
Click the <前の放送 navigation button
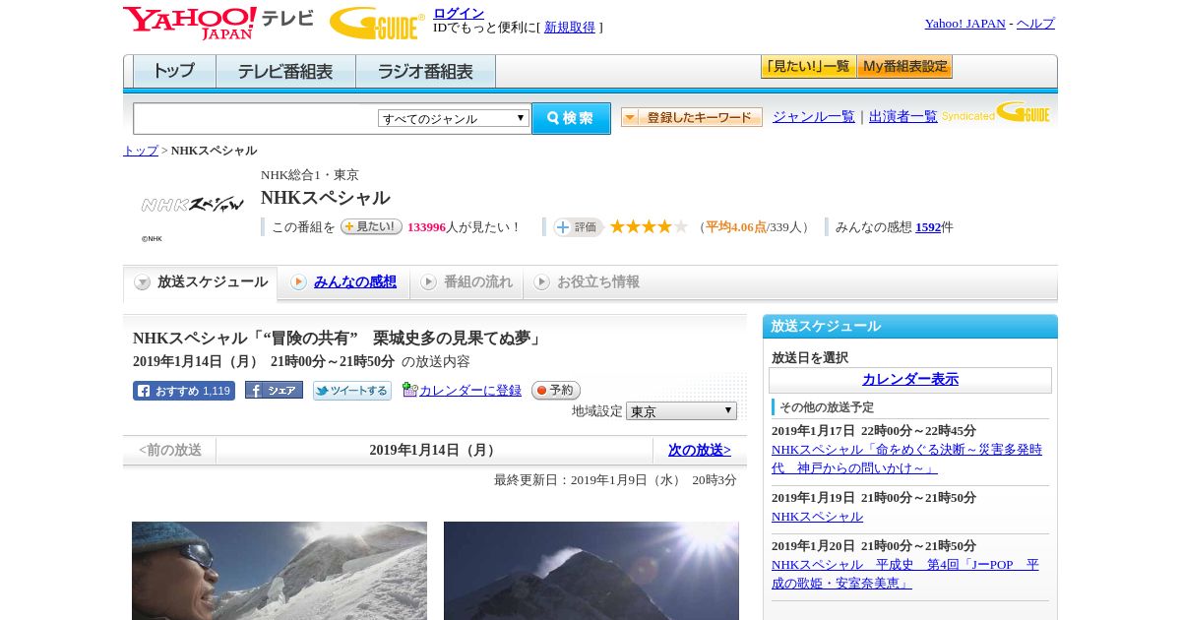[x=170, y=450]
